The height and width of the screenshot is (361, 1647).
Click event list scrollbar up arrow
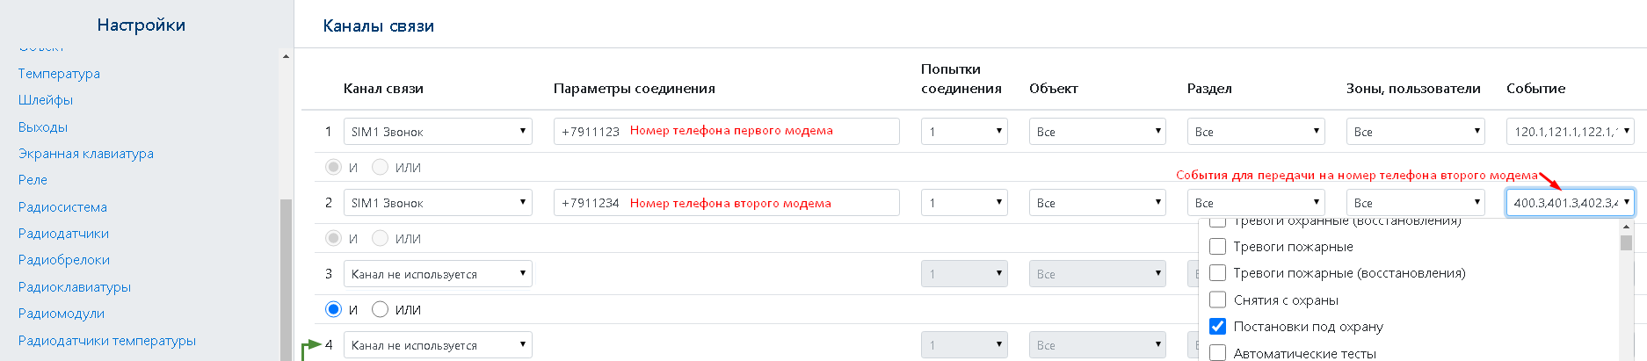pyautogui.click(x=1626, y=227)
